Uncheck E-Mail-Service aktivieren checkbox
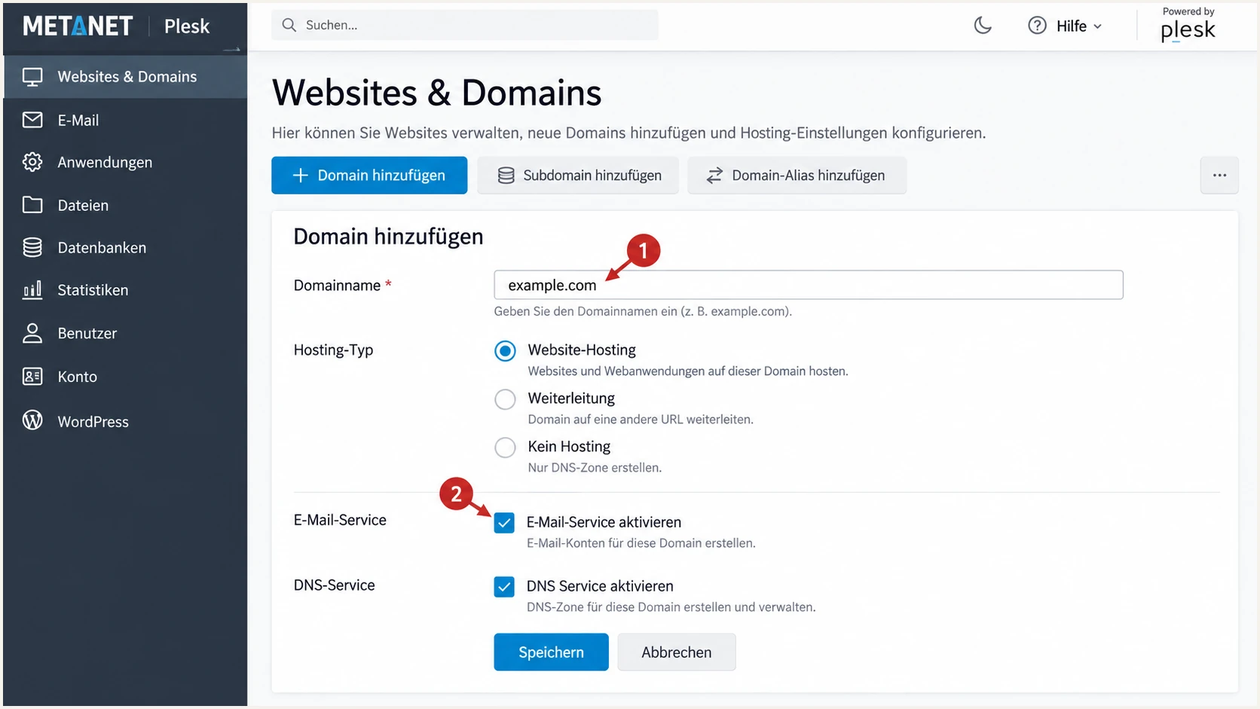 pos(504,523)
